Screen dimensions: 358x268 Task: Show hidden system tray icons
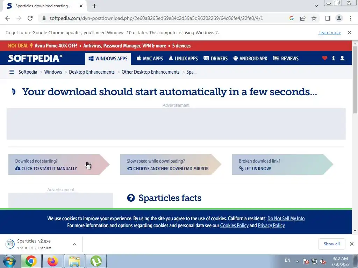(297, 261)
